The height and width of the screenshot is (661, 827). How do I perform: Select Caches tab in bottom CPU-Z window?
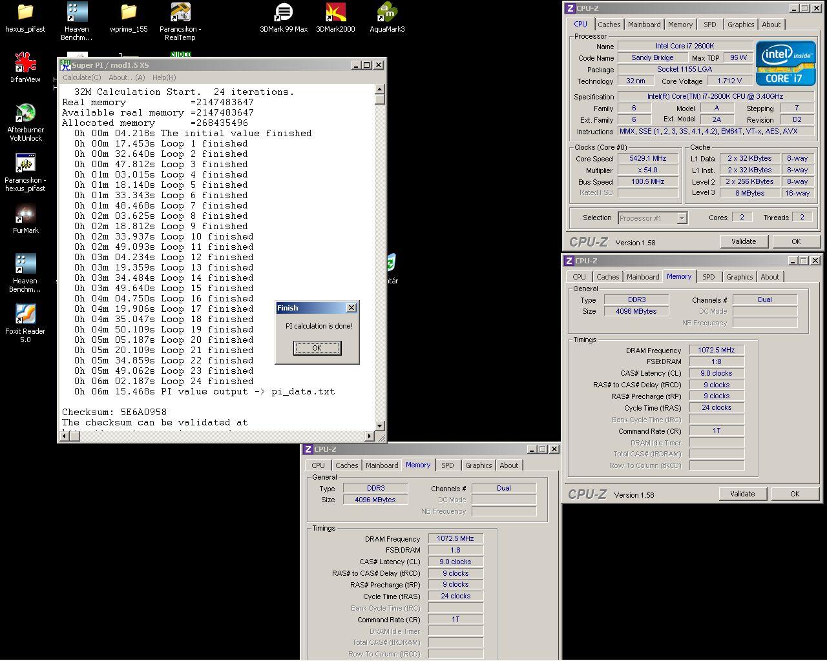pyautogui.click(x=346, y=465)
